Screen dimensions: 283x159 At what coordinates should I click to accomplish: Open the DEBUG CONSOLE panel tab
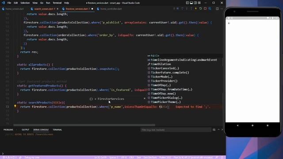point(41,129)
